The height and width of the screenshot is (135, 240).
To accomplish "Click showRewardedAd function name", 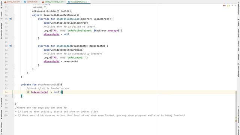I will coord(48,84).
